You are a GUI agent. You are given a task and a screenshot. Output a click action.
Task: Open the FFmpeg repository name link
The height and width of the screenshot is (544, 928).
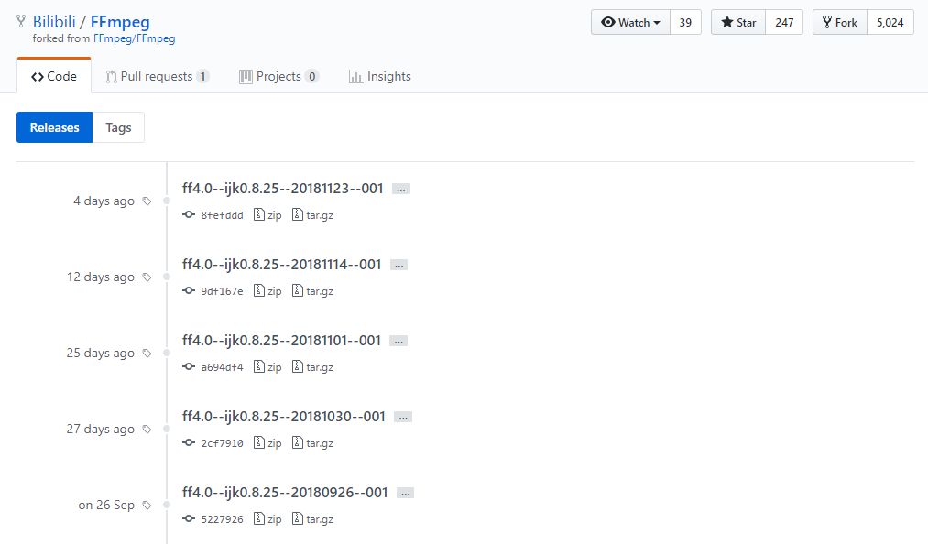[x=120, y=22]
